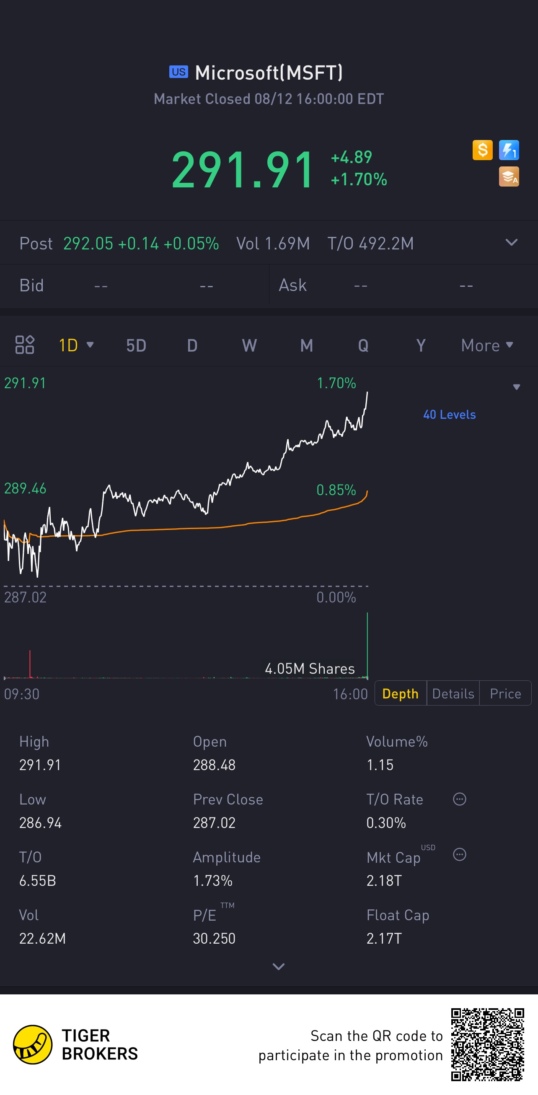The image size is (538, 1095).
Task: Tap the US market flag badge
Action: (178, 72)
